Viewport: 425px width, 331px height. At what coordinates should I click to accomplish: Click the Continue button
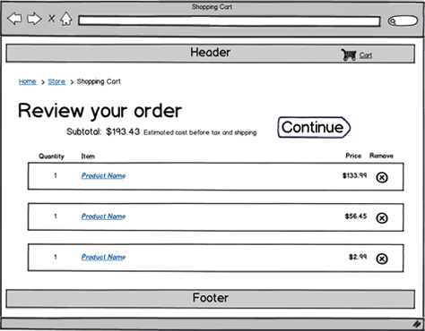(314, 127)
